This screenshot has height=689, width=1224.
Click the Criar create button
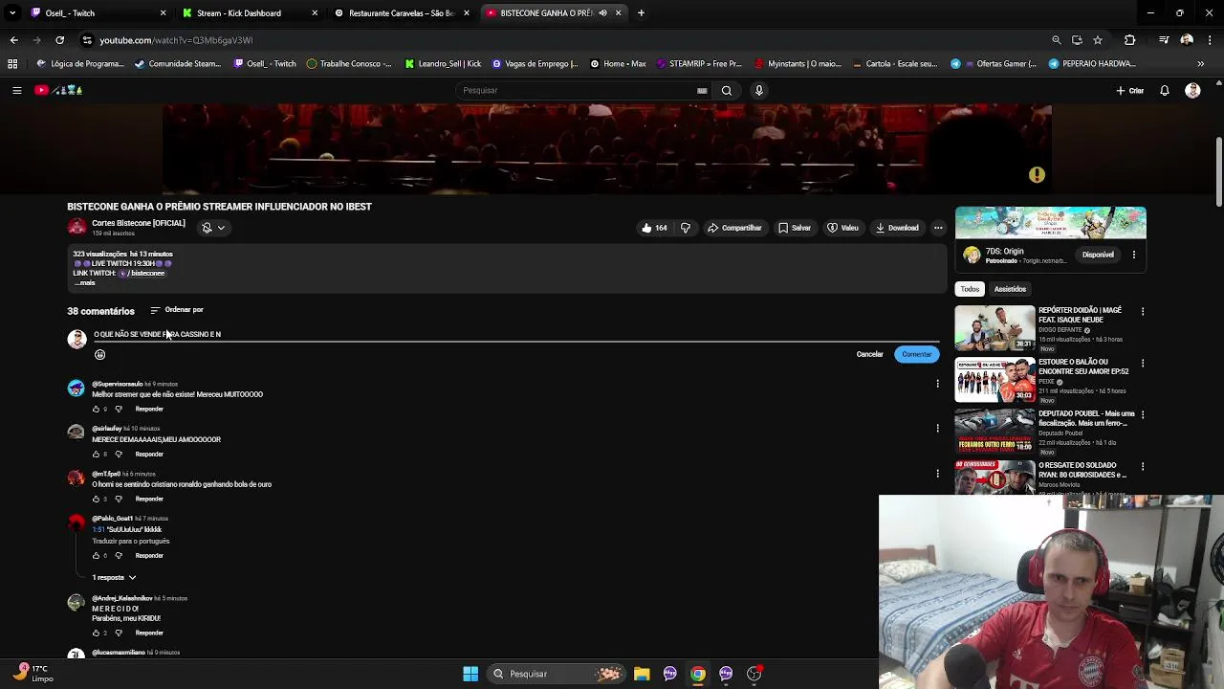[x=1129, y=90]
